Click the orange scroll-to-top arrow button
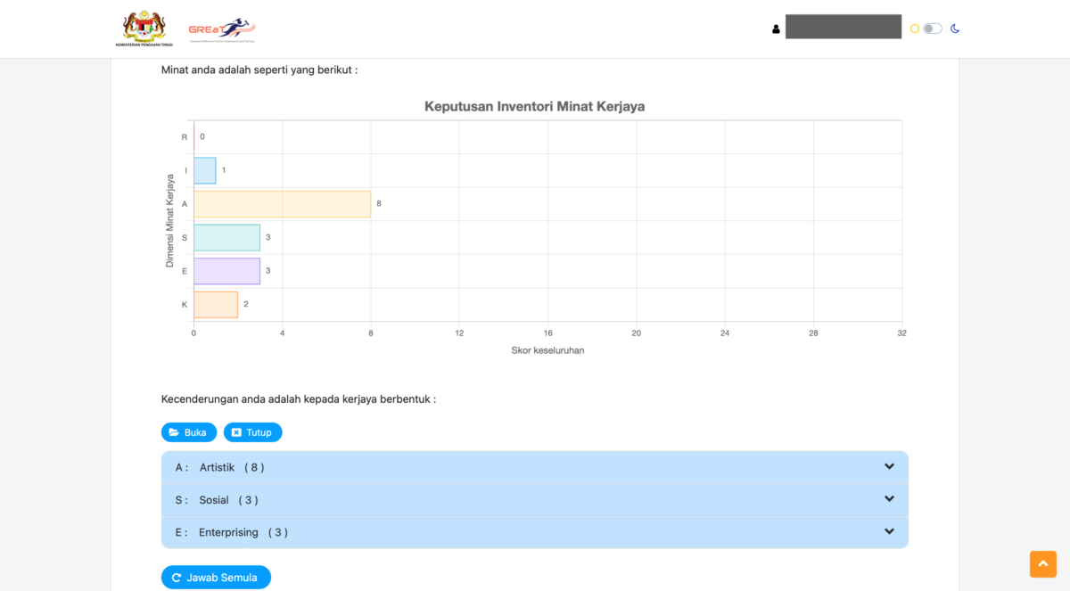This screenshot has width=1070, height=591. click(1042, 563)
